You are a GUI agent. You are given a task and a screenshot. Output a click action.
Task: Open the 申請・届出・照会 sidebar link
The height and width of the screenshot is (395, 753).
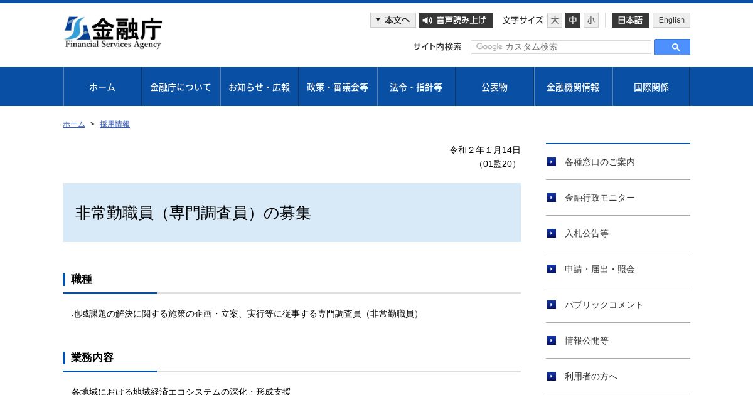point(600,269)
